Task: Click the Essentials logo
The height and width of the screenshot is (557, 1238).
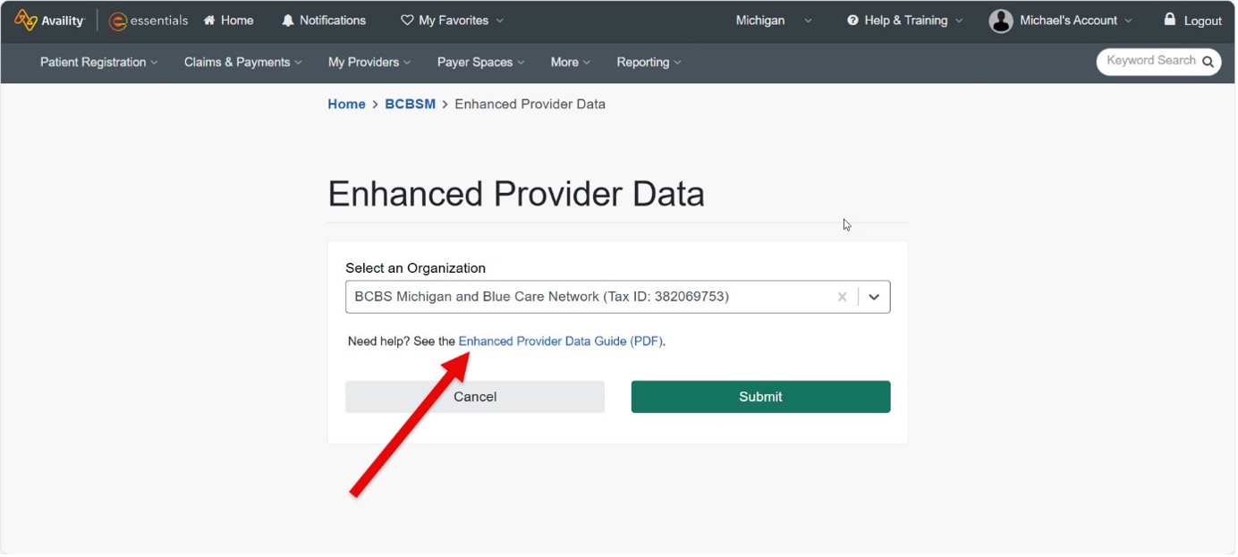Action: pos(148,21)
